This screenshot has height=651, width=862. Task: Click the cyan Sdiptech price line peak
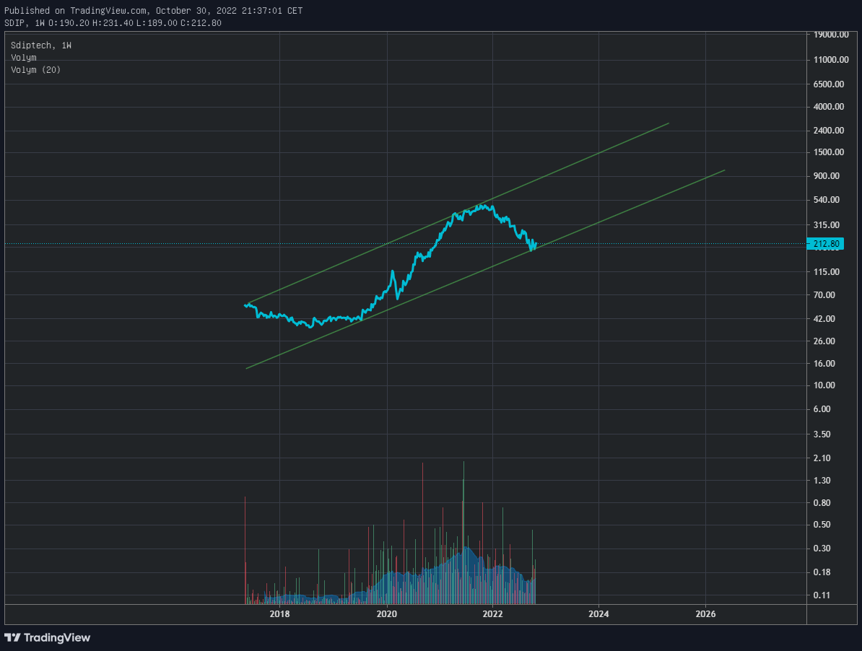[x=483, y=206]
